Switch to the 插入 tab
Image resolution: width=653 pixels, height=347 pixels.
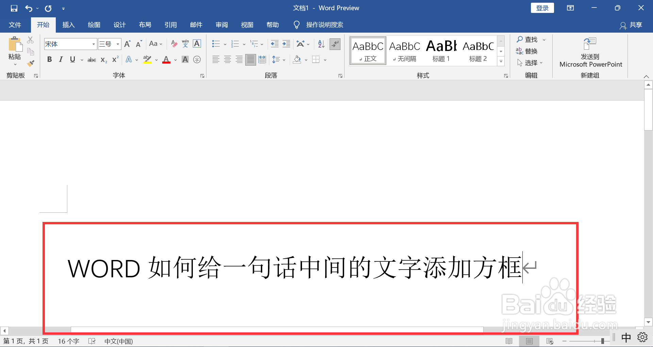point(68,25)
